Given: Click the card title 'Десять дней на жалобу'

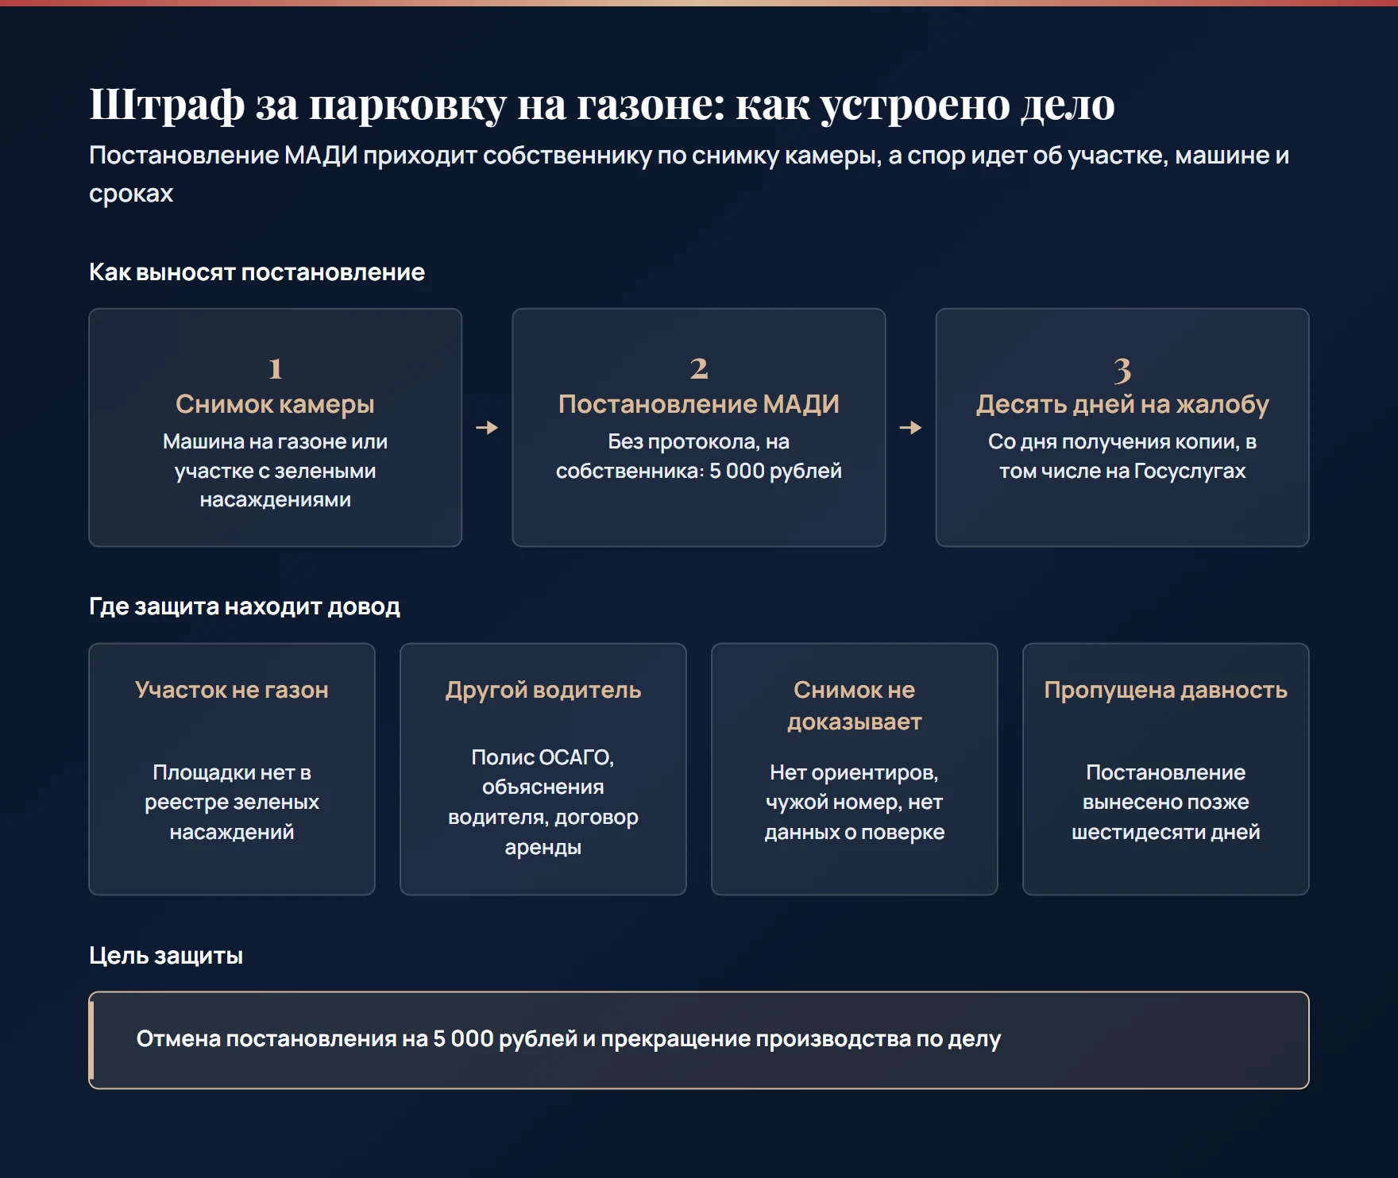Looking at the screenshot, I should pyautogui.click(x=1122, y=404).
